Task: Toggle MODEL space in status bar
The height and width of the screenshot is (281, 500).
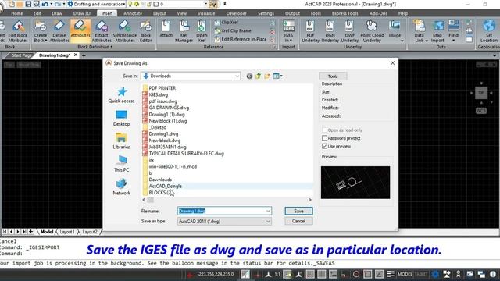Action: click(405, 274)
